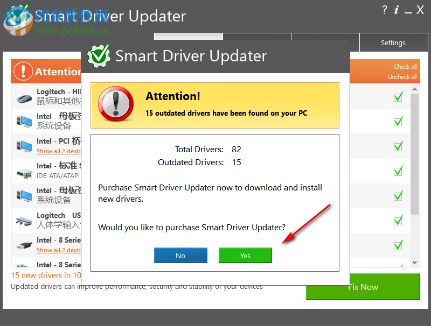Open the info (i) icon in titlebar
This screenshot has height=326, width=431.
[x=397, y=10]
